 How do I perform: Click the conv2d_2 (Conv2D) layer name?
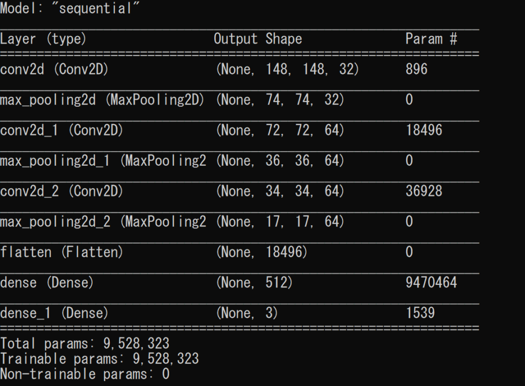pos(62,191)
